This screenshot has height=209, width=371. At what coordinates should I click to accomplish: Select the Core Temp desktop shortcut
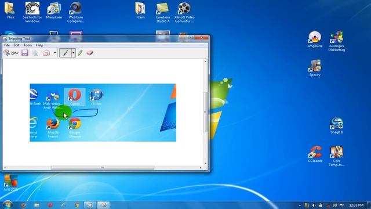click(x=336, y=156)
